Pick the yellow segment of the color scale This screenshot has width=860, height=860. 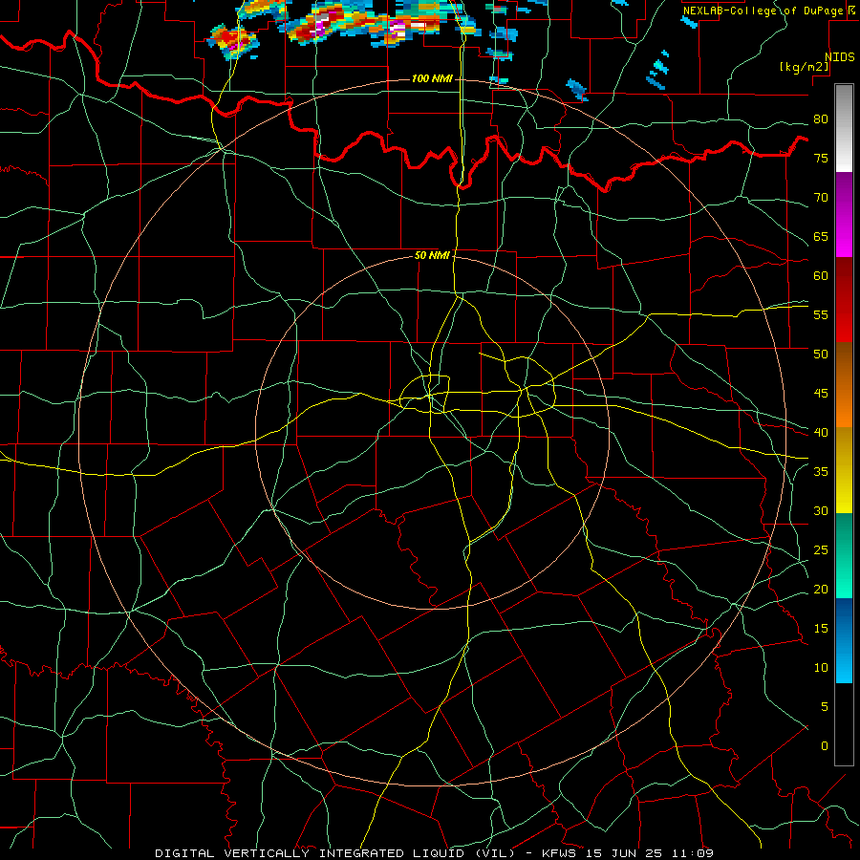point(844,470)
